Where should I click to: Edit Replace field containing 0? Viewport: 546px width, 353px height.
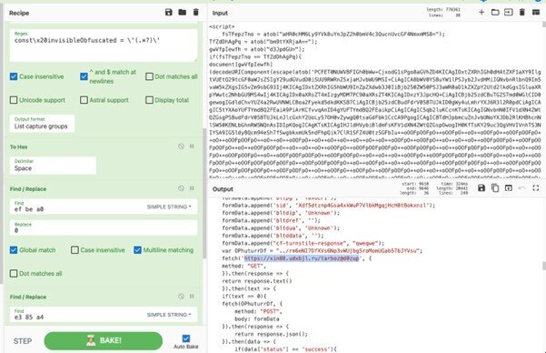[104, 227]
